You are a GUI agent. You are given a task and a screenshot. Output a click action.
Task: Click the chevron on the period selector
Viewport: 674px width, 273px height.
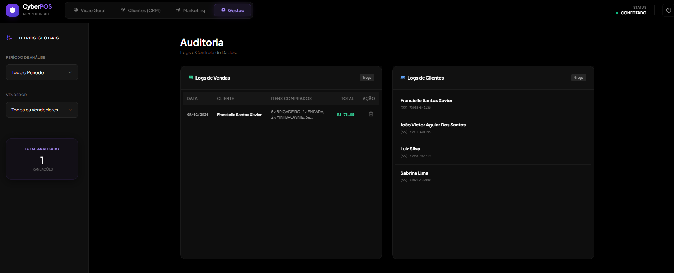point(70,72)
